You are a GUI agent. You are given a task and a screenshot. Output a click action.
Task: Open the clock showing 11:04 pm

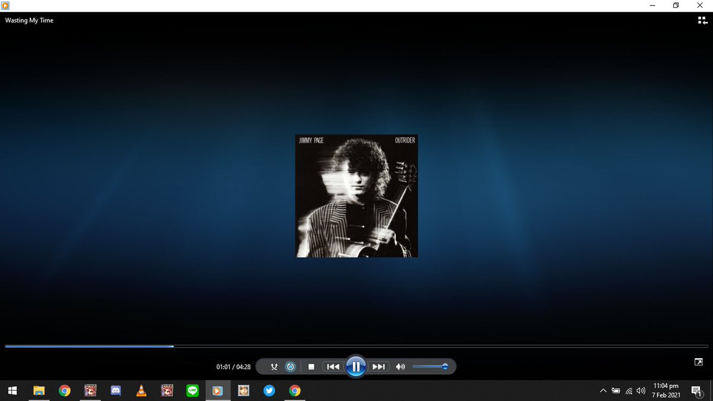click(667, 390)
